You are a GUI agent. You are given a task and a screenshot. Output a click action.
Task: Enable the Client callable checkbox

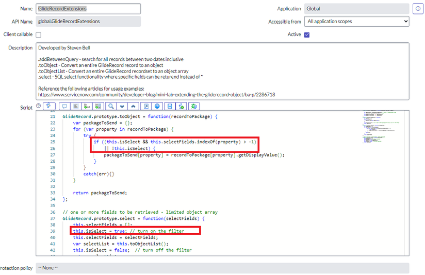39,35
